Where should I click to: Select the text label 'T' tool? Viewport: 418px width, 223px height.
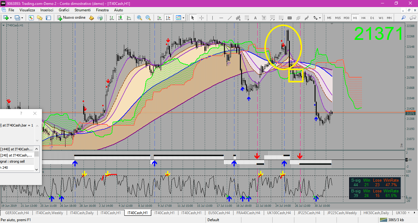click(264, 18)
